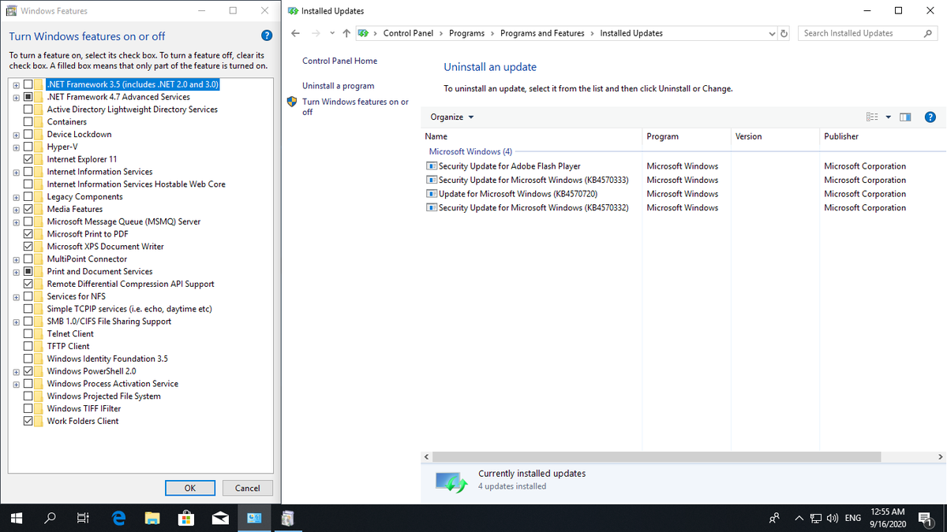Open the Windows Start menu
This screenshot has width=947, height=532.
(x=17, y=518)
